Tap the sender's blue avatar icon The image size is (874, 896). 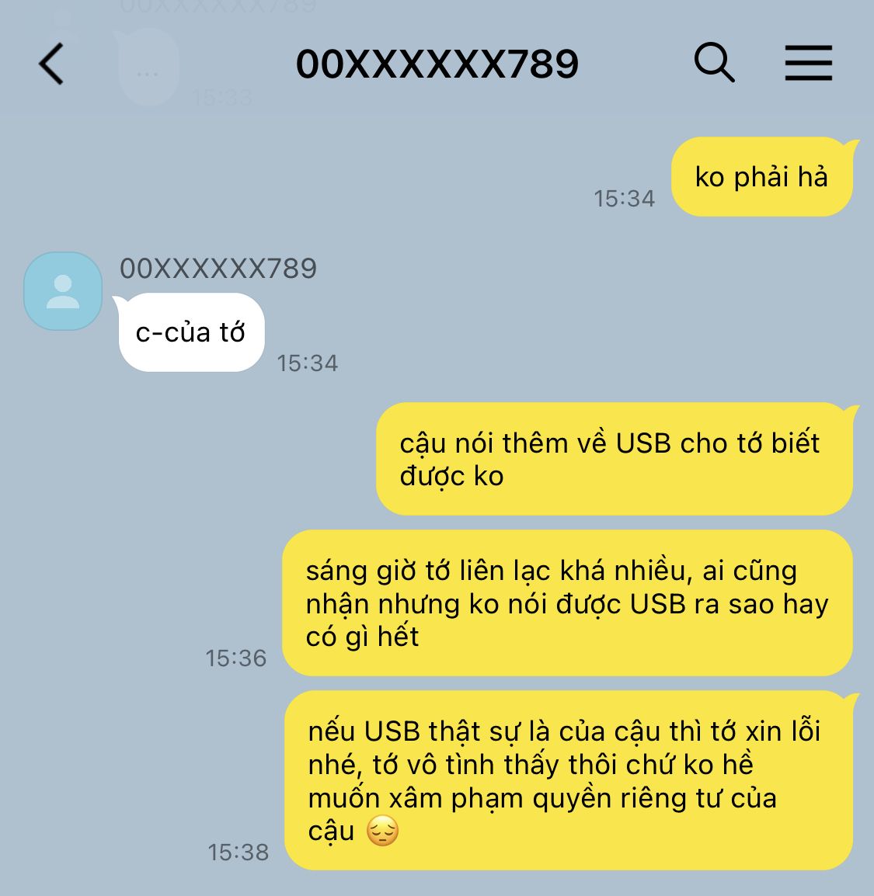click(63, 291)
